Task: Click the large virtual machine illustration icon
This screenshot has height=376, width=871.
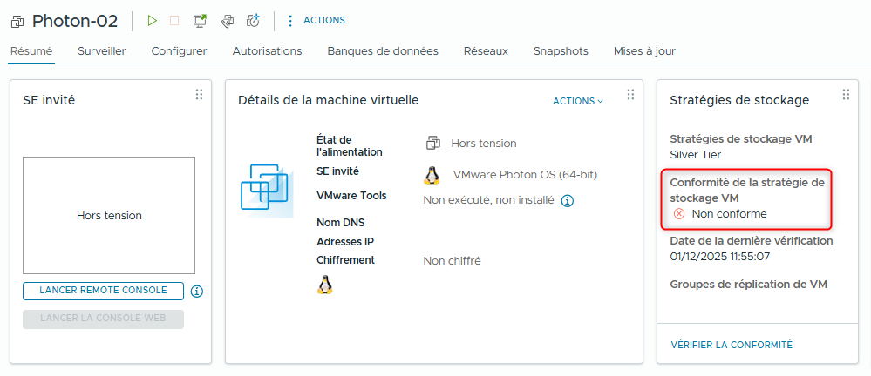Action: [x=267, y=191]
